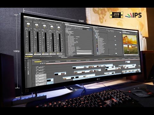The width and height of the screenshot is (154, 115).
Task: Click the first channel pan knob in Audio Mixer
Action: 28,24
